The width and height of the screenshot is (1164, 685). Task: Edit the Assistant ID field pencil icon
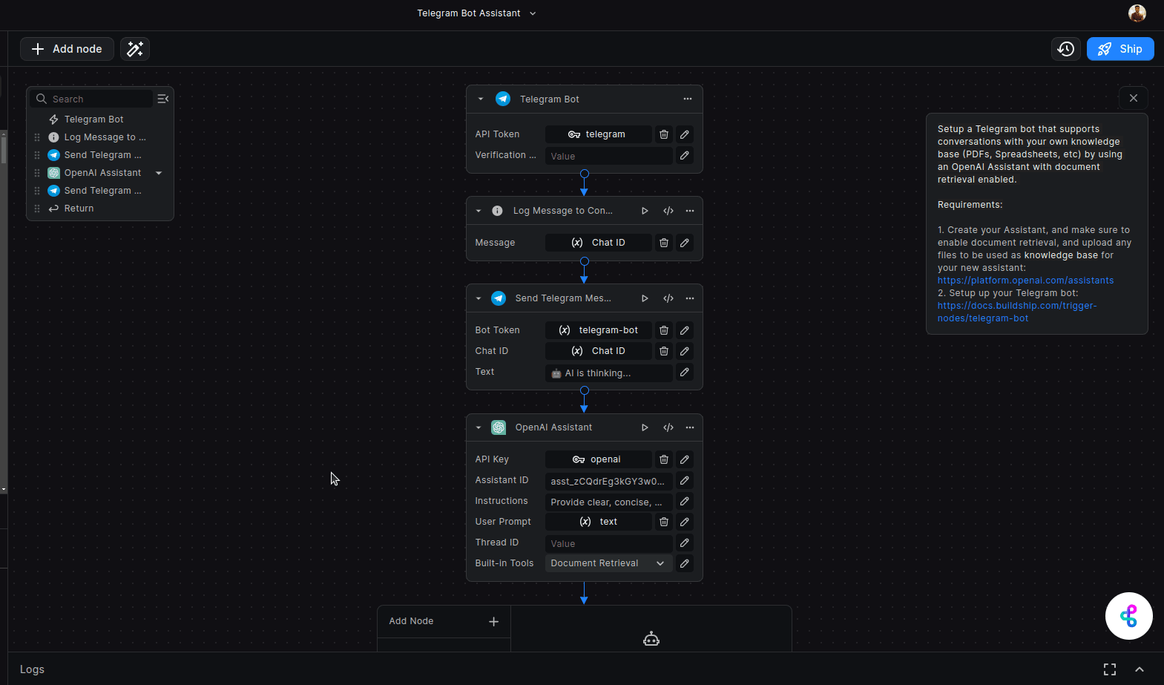coord(685,481)
